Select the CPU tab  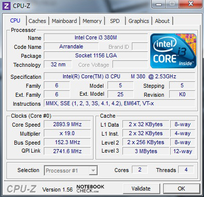click(x=15, y=20)
